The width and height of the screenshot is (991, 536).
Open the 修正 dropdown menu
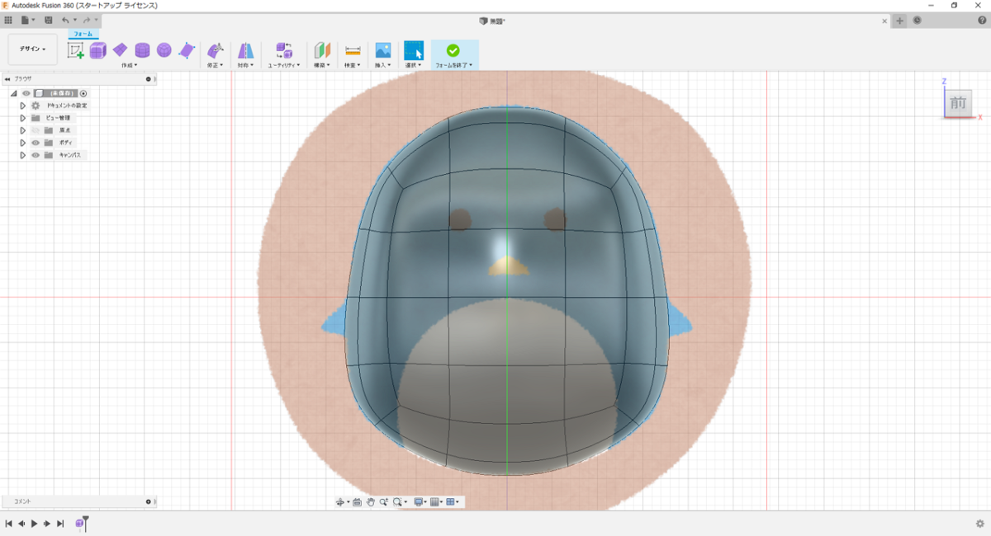215,65
